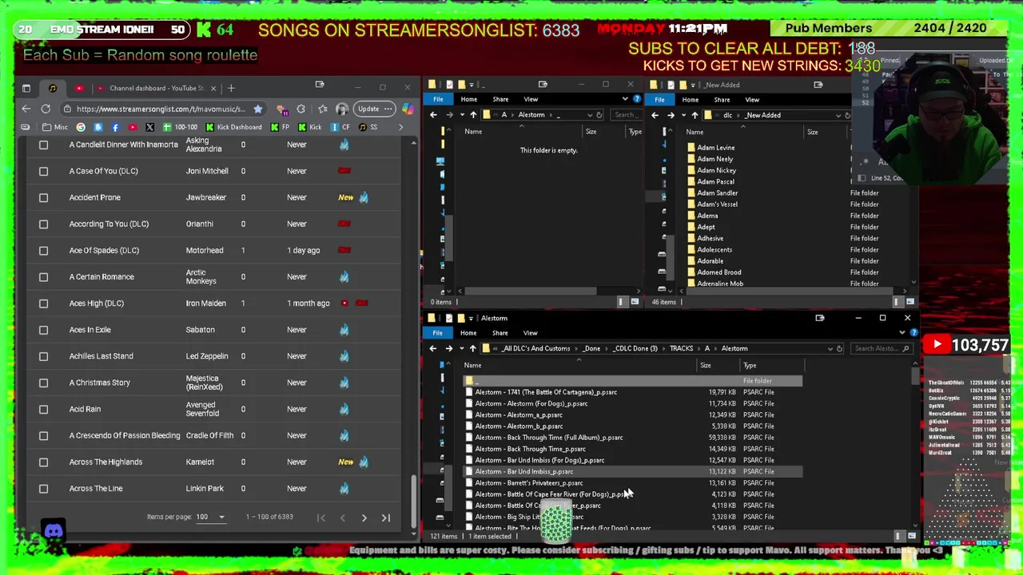
Task: Refresh the bottom Alestorm explorer window
Action: (839, 348)
